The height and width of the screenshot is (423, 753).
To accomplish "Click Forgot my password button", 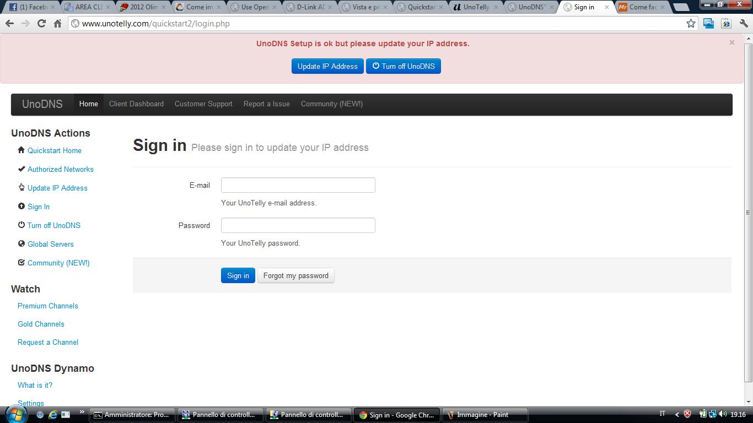I will 295,276.
